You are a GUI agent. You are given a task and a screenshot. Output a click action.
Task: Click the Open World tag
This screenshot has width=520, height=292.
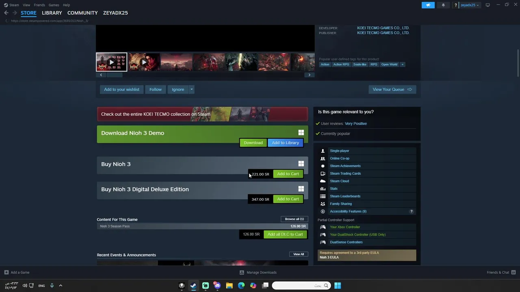pyautogui.click(x=389, y=64)
